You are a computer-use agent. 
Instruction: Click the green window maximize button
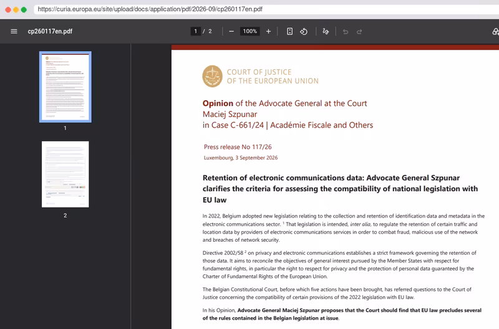(24, 9)
